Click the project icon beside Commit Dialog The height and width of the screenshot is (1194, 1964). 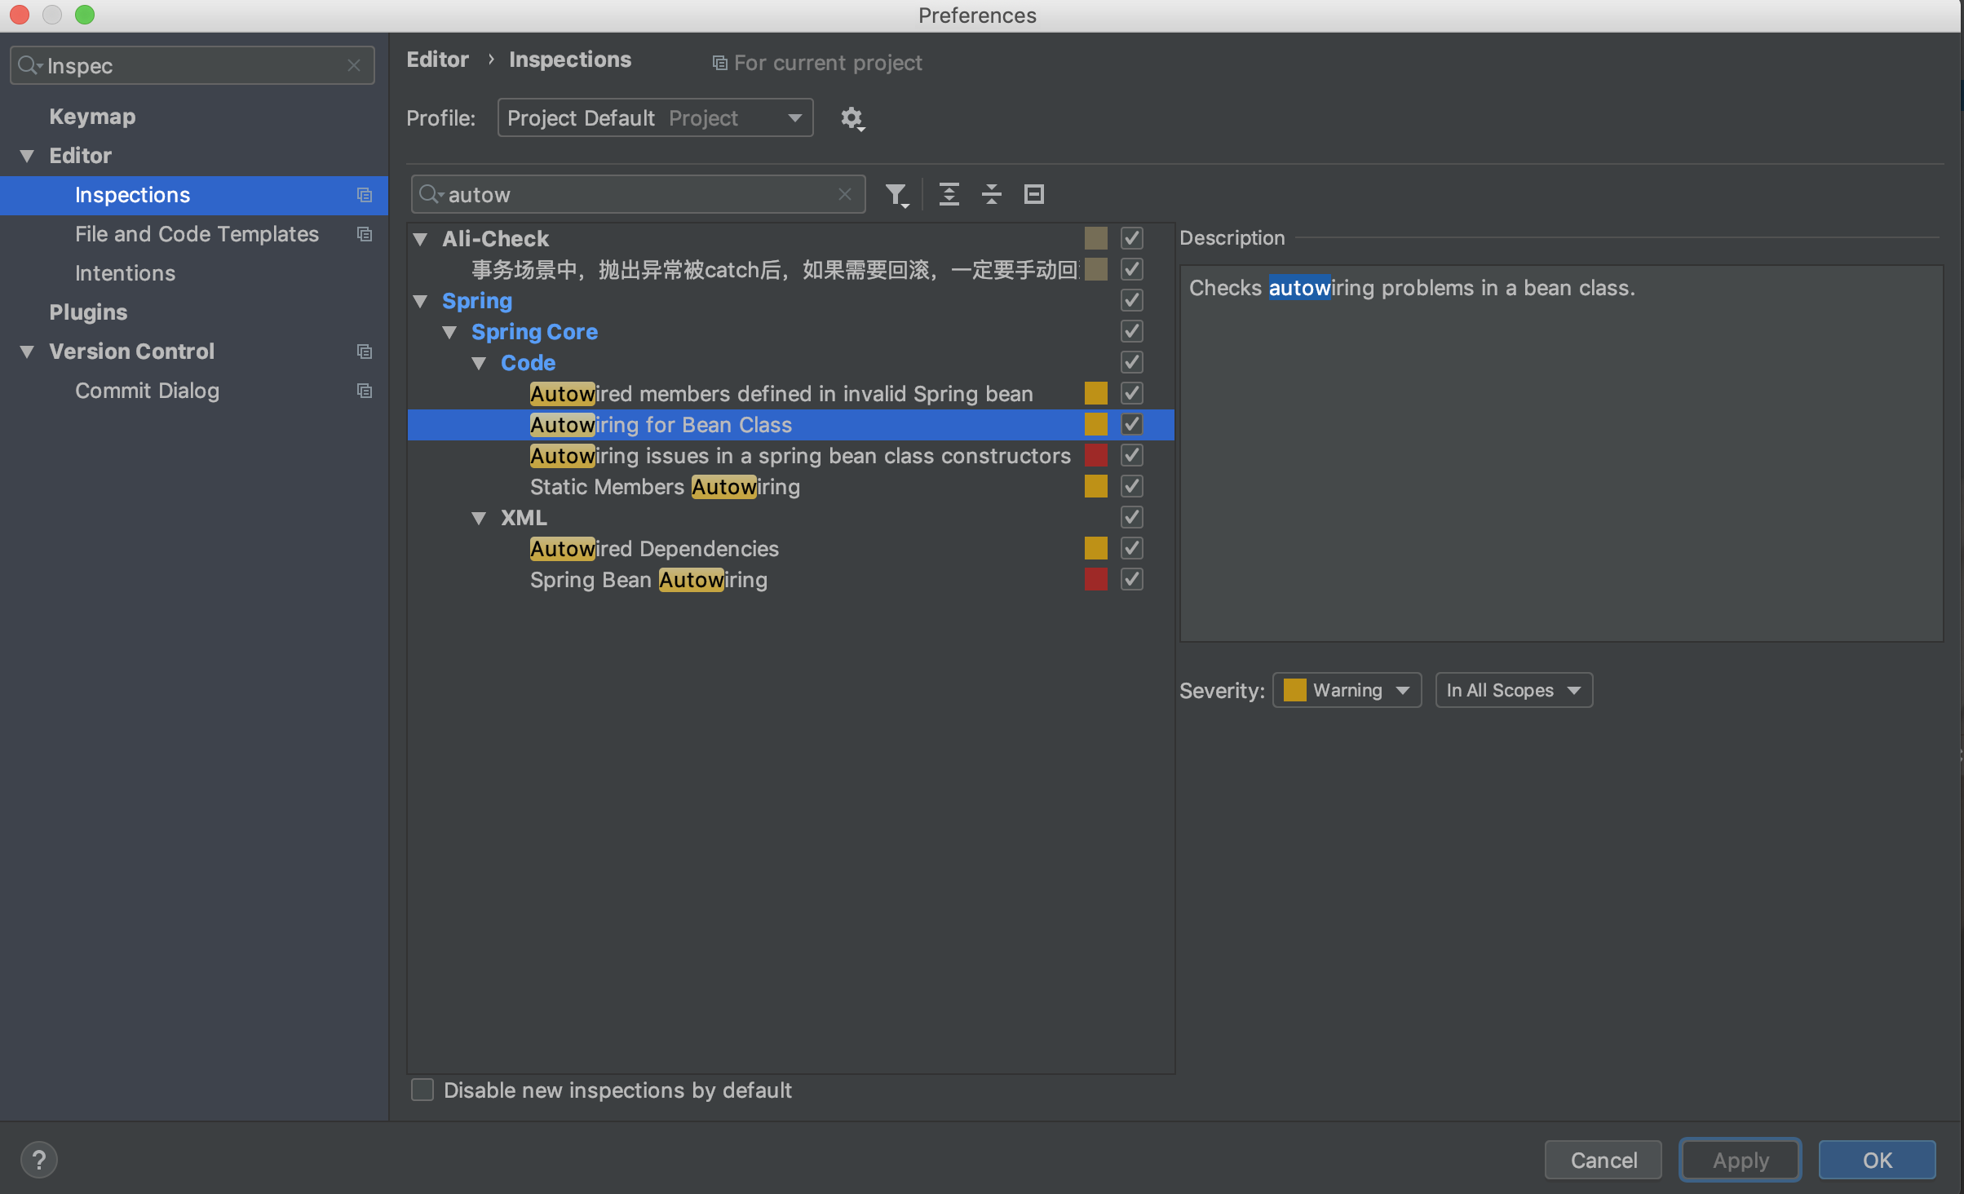[x=365, y=391]
